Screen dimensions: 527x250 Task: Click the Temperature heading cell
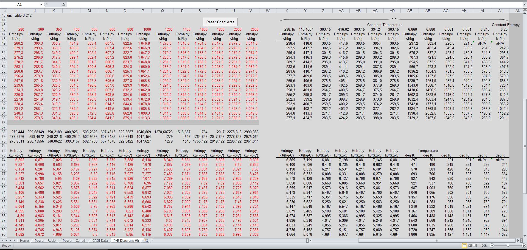tap(428, 150)
